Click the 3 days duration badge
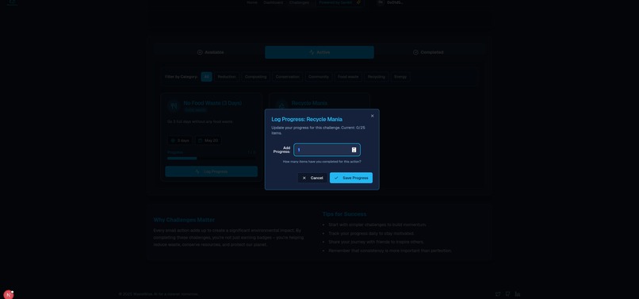Screen dimensions: 639x299 tap(180, 140)
